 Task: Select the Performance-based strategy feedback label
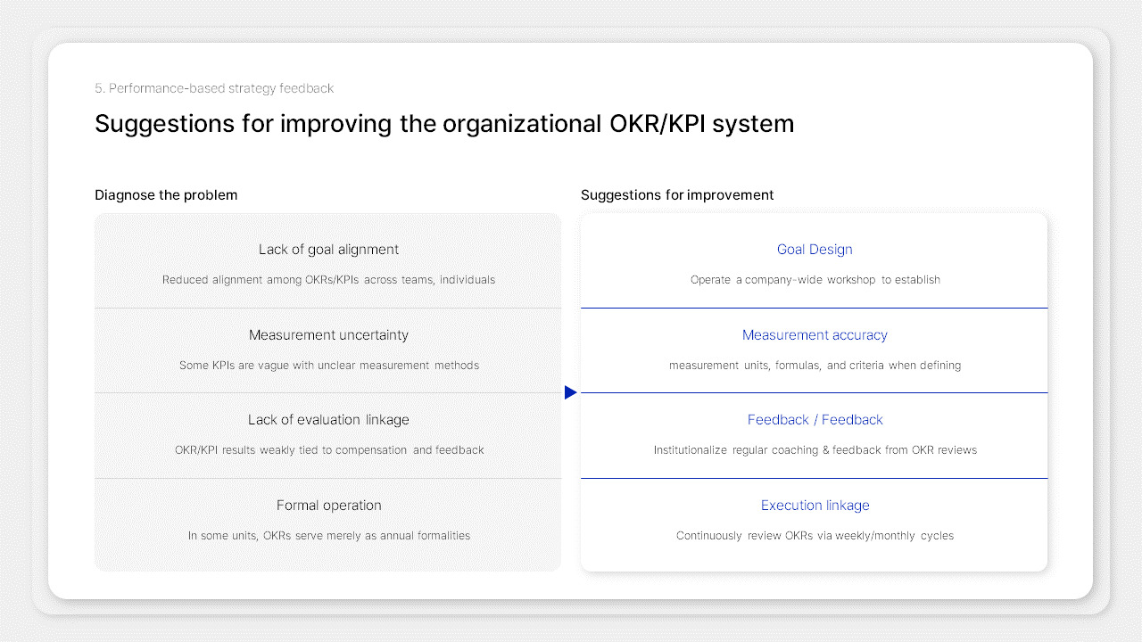point(214,88)
